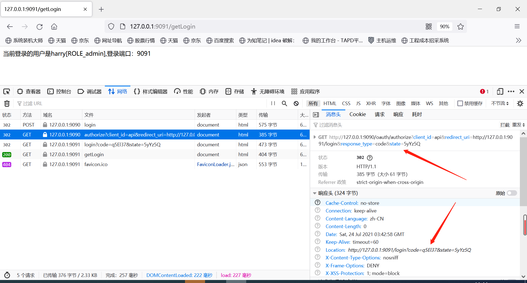Open the Memory (内存) panel
Viewport: 527px width, 283px height.
(209, 91)
